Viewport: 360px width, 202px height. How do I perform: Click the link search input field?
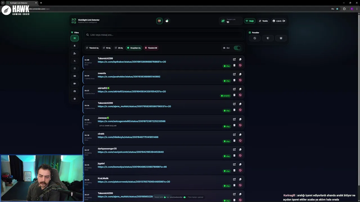tap(164, 35)
